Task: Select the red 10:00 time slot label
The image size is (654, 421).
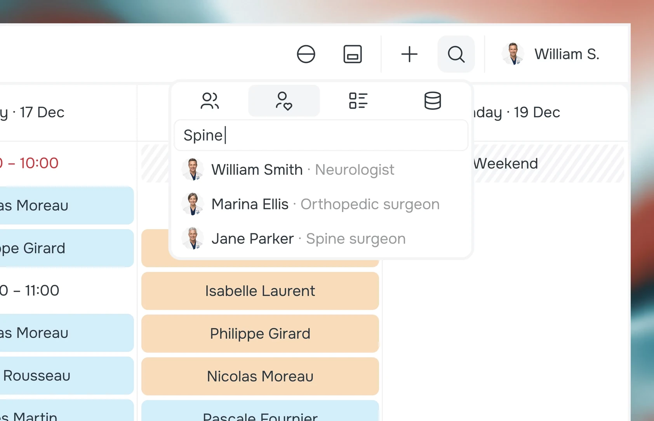Action: click(x=30, y=163)
